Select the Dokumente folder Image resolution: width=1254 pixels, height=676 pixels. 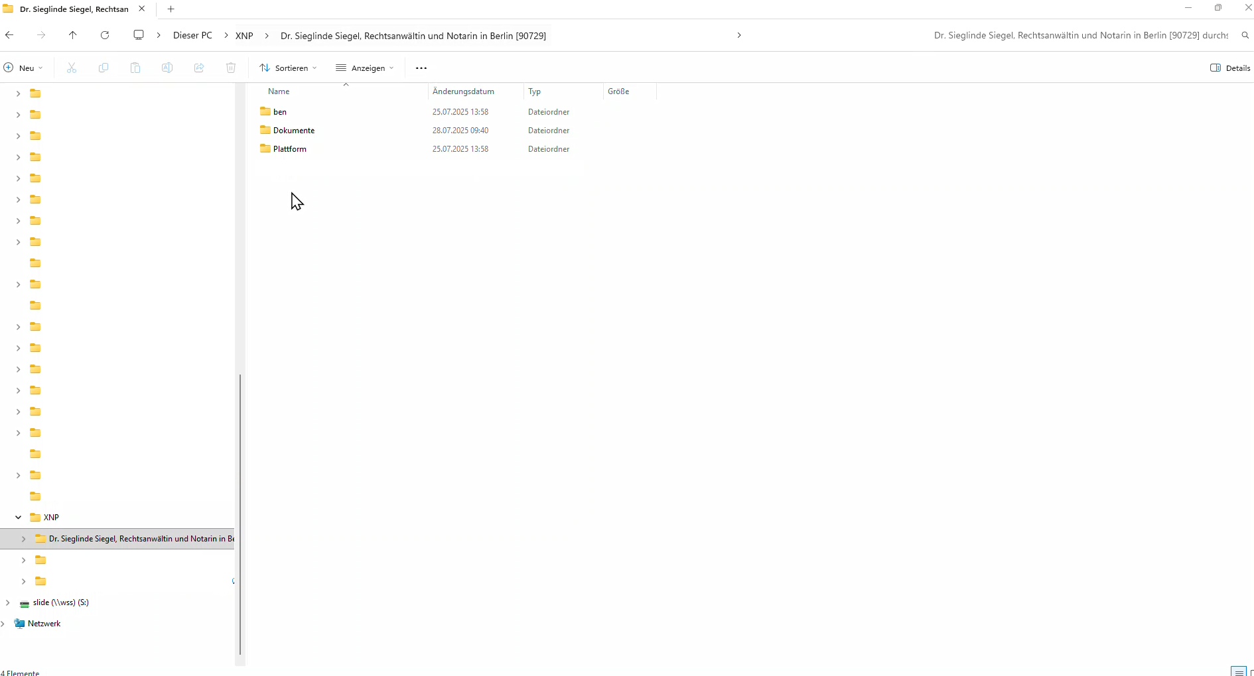point(293,131)
